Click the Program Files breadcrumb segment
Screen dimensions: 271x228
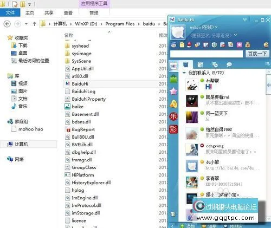[120, 24]
